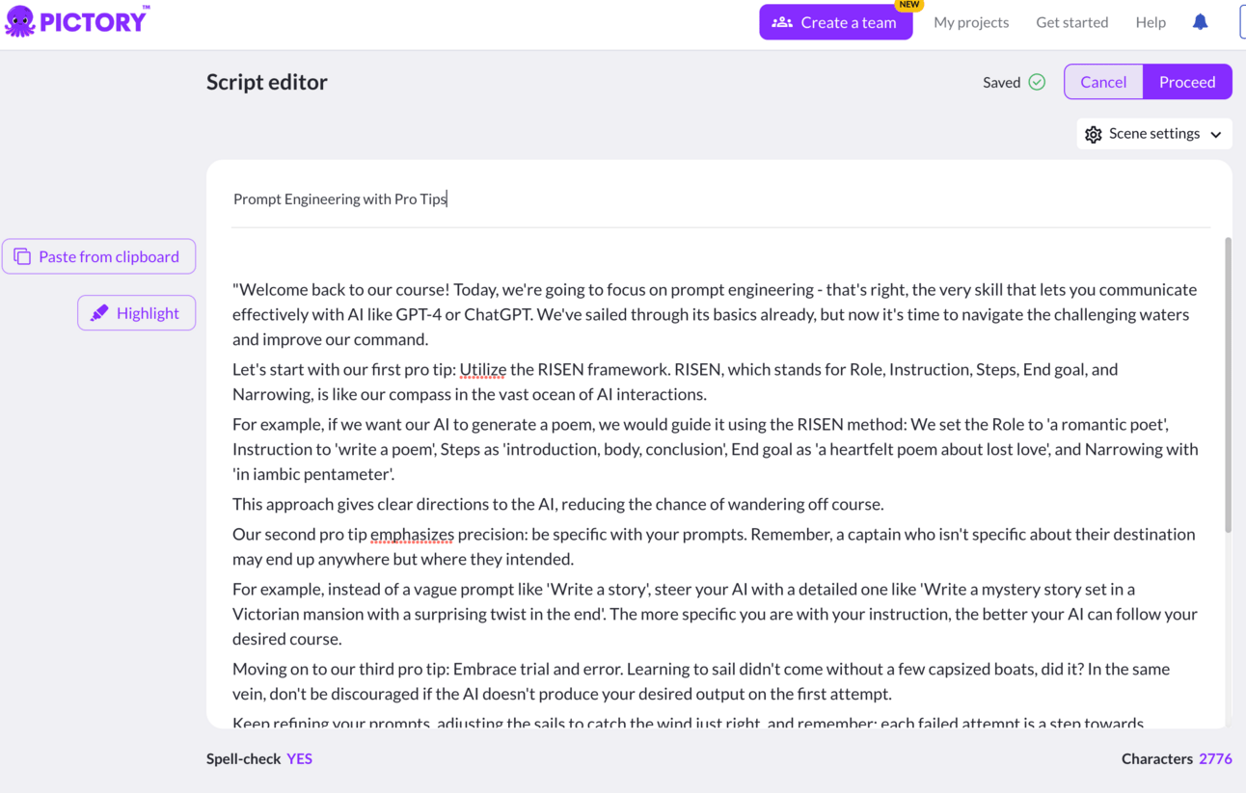Open My projects page

[970, 22]
